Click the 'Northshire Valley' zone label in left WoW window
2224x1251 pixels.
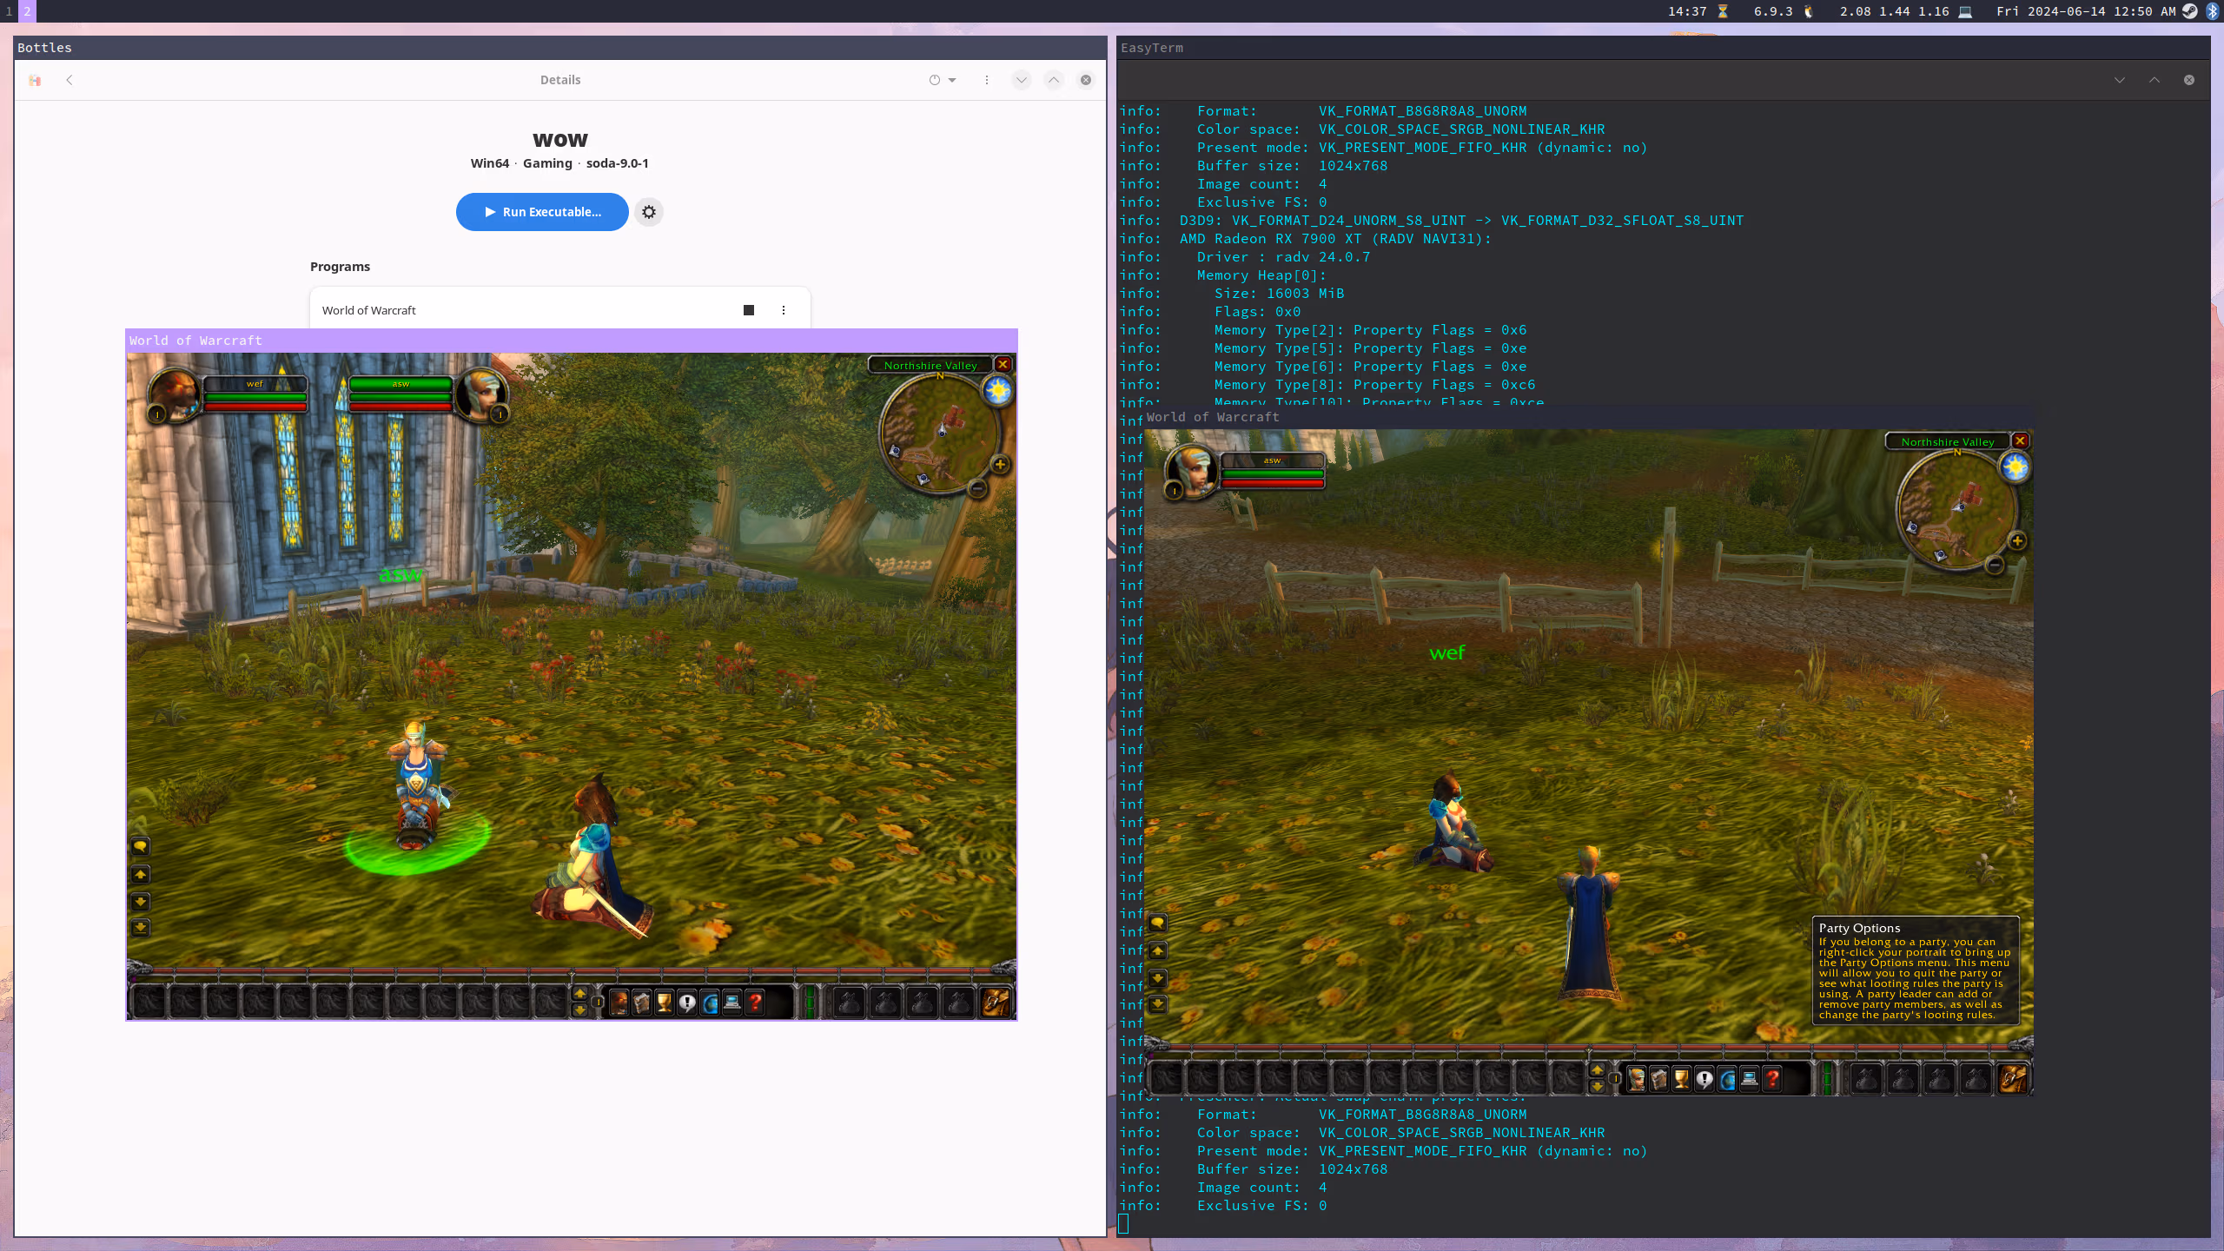click(930, 366)
